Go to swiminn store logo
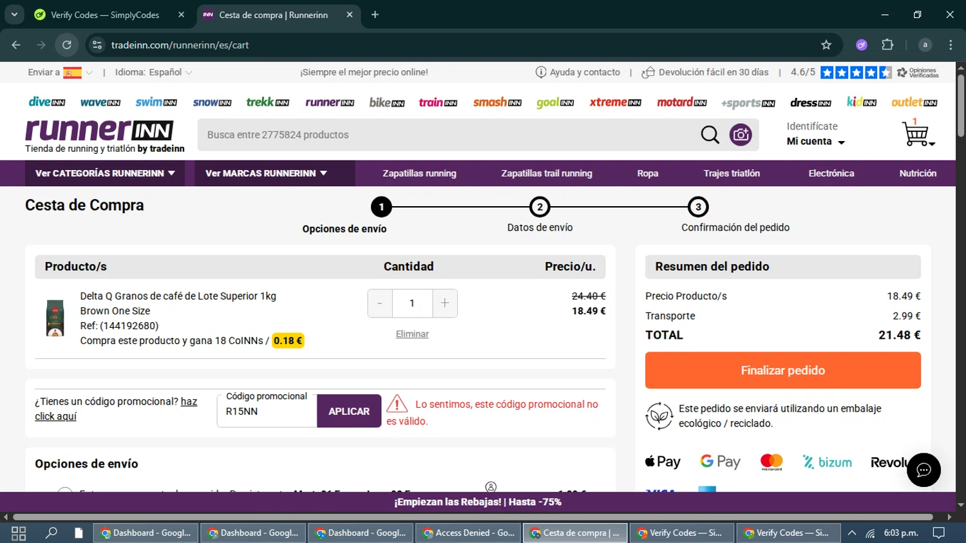The width and height of the screenshot is (966, 543). [156, 102]
